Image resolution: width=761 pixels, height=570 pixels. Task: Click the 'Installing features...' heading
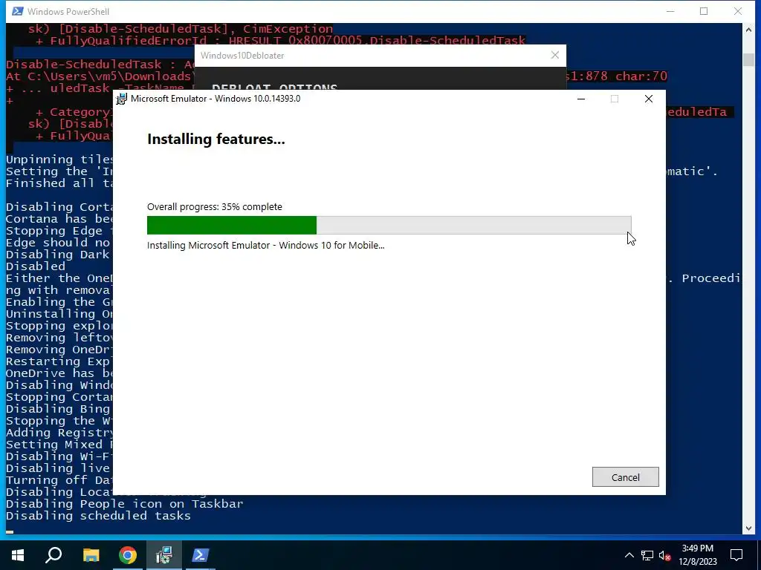pyautogui.click(x=216, y=140)
